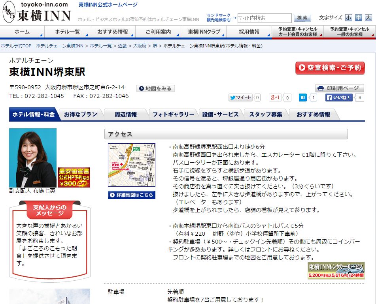Click the 詳細地図はこちら button
The width and height of the screenshot is (376, 304).
coord(132,195)
